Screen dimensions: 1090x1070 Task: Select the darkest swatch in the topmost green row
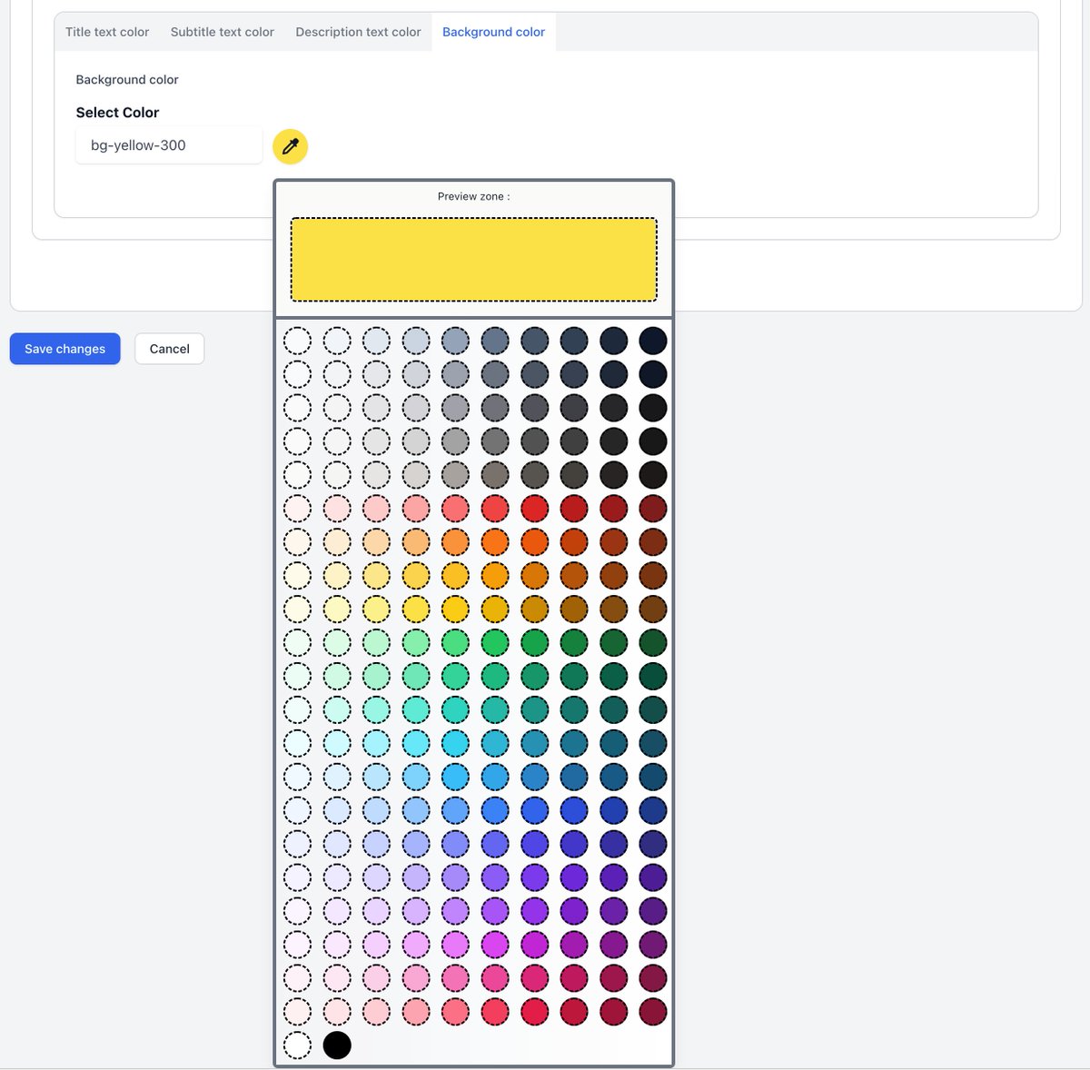pyautogui.click(x=653, y=642)
